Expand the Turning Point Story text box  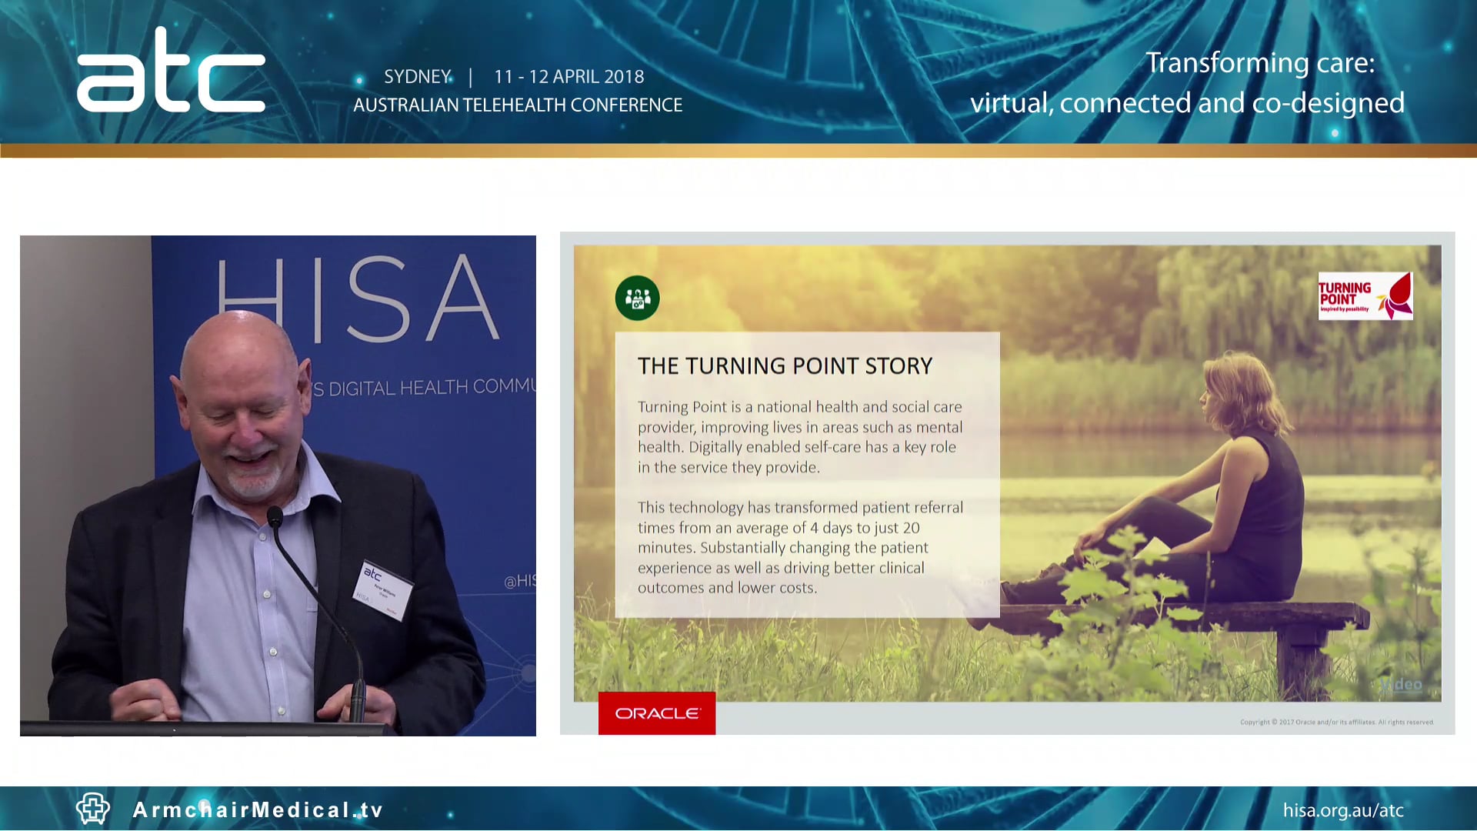point(806,473)
